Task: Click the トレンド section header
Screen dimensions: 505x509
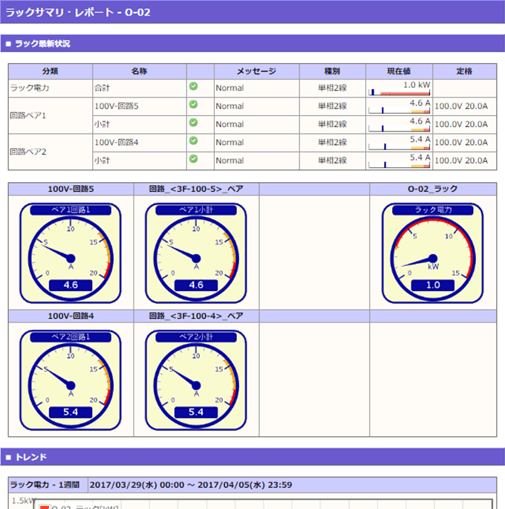Action: (30, 456)
